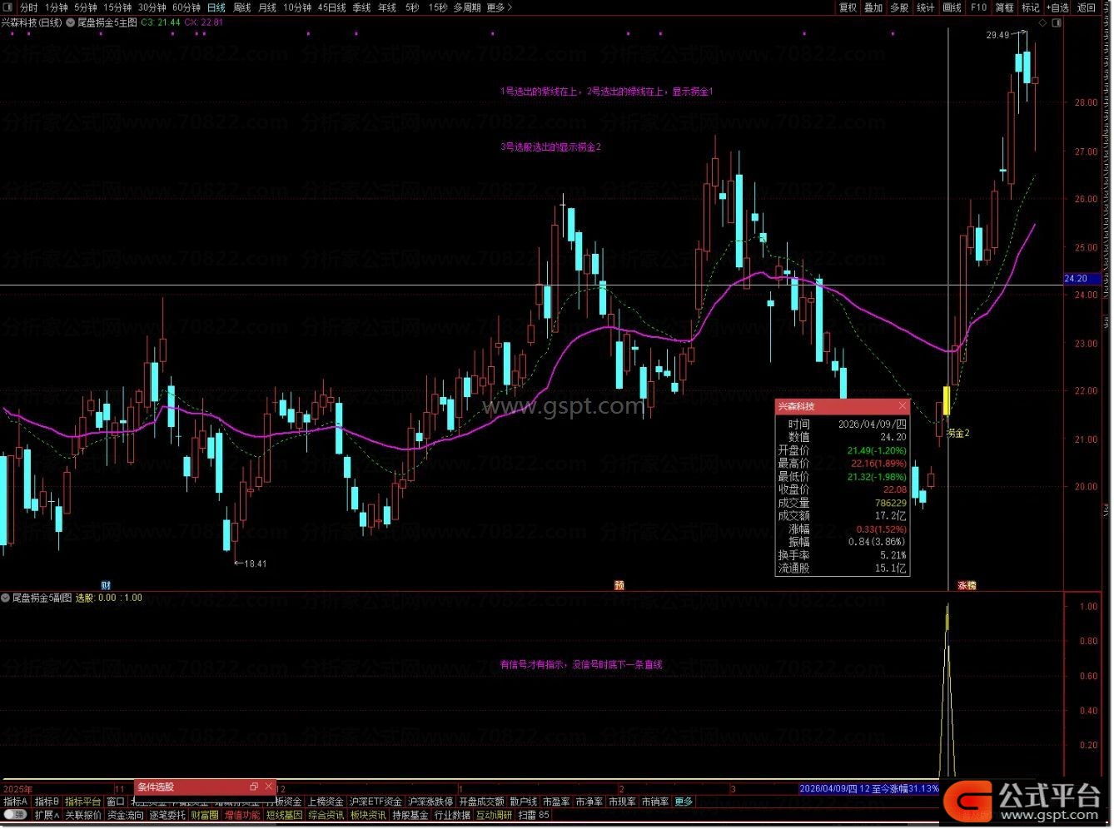Viewport: 1114px width, 829px height.
Task: Open the 资金流向 tab in bottom bar
Action: click(x=125, y=815)
